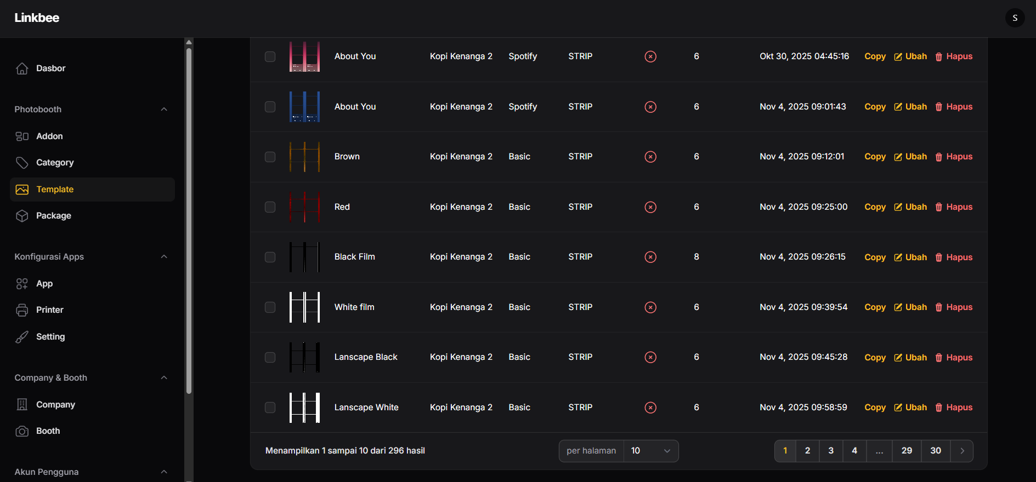Tick the White film template checkbox
Image resolution: width=1036 pixels, height=482 pixels.
coord(270,307)
